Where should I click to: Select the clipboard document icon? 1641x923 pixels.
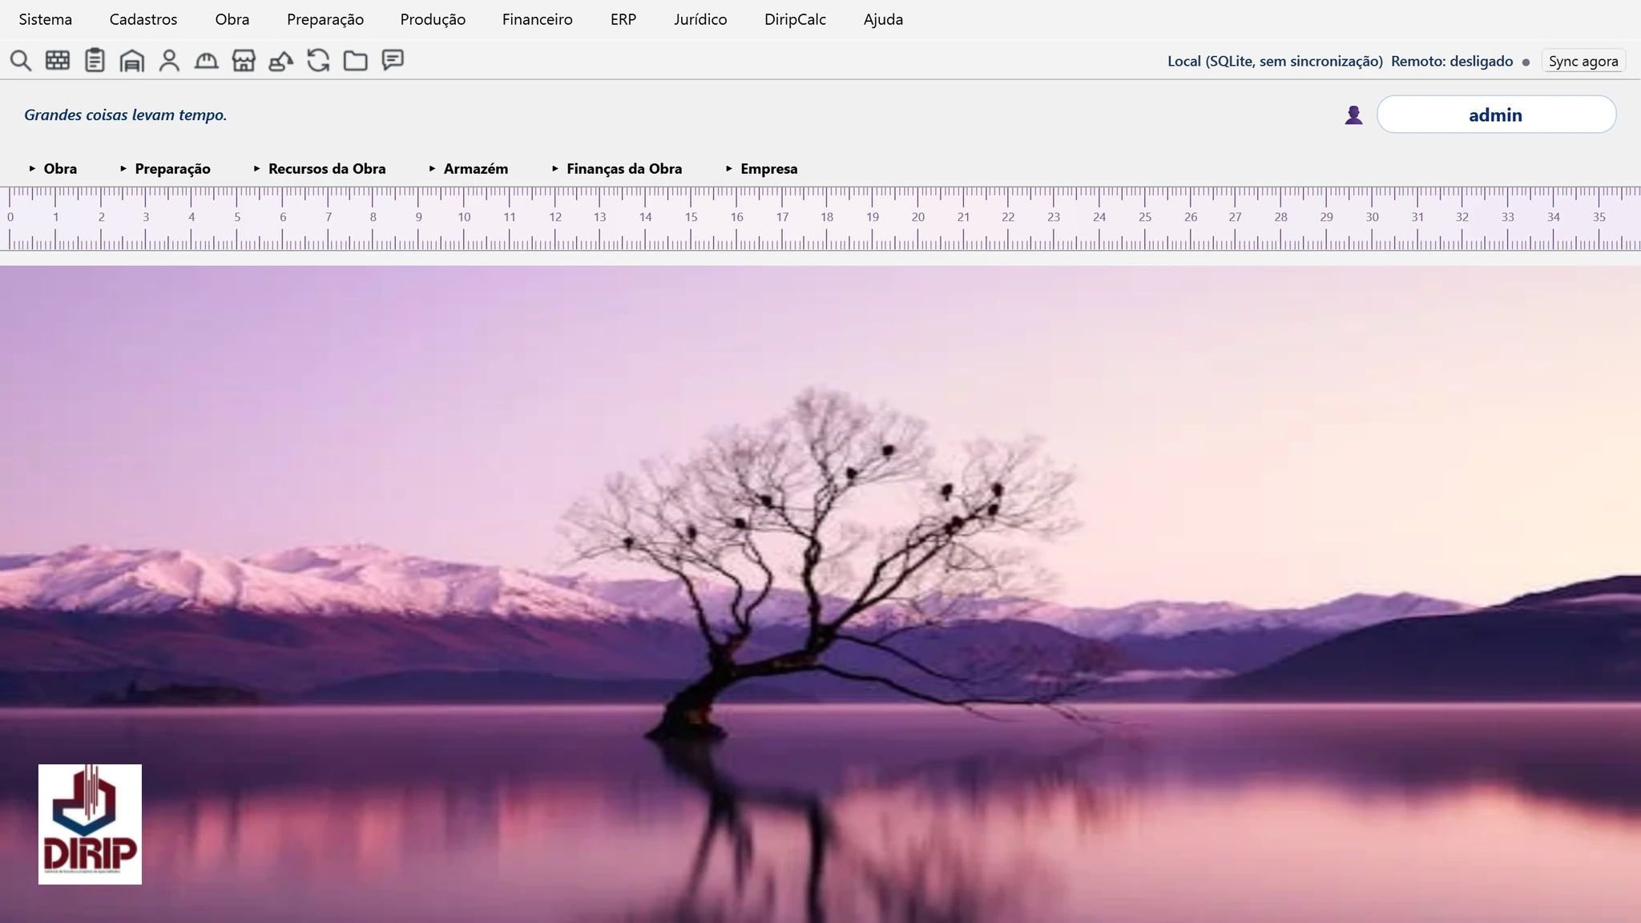point(95,61)
